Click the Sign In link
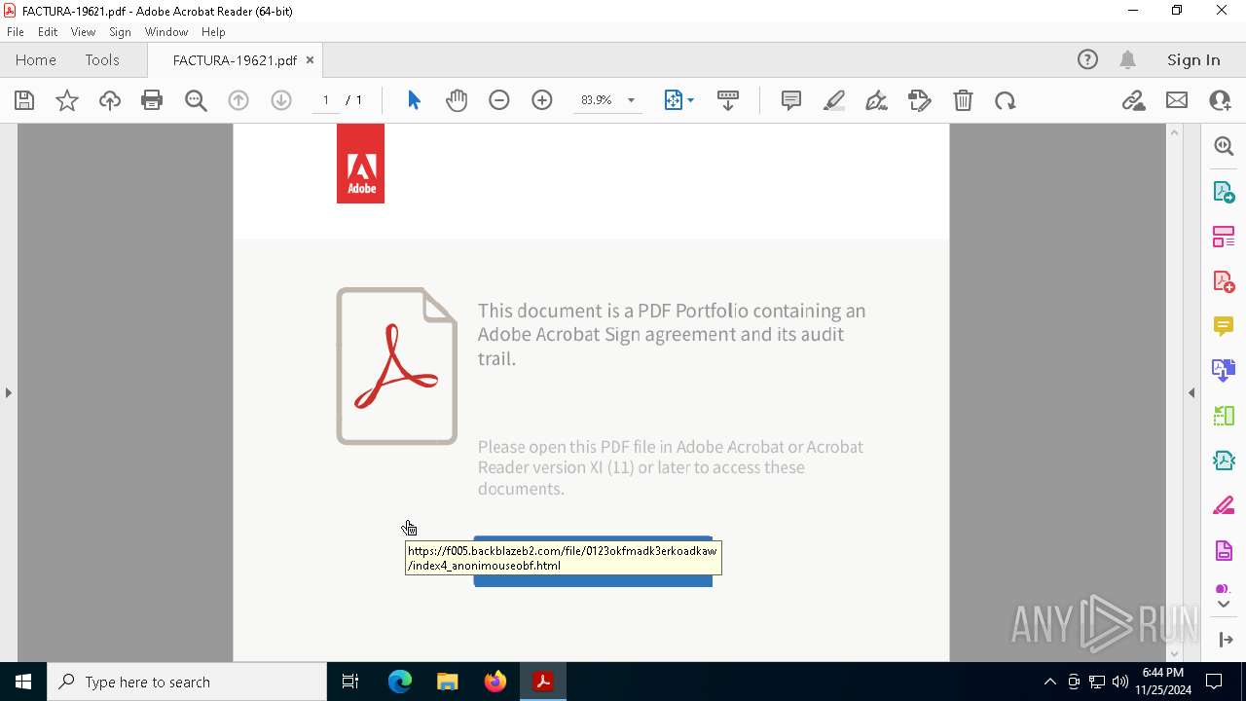 1193,59
